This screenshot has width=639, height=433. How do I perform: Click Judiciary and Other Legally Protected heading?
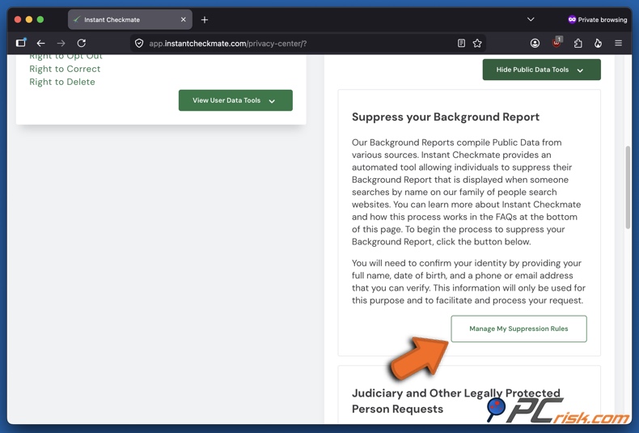(x=456, y=401)
